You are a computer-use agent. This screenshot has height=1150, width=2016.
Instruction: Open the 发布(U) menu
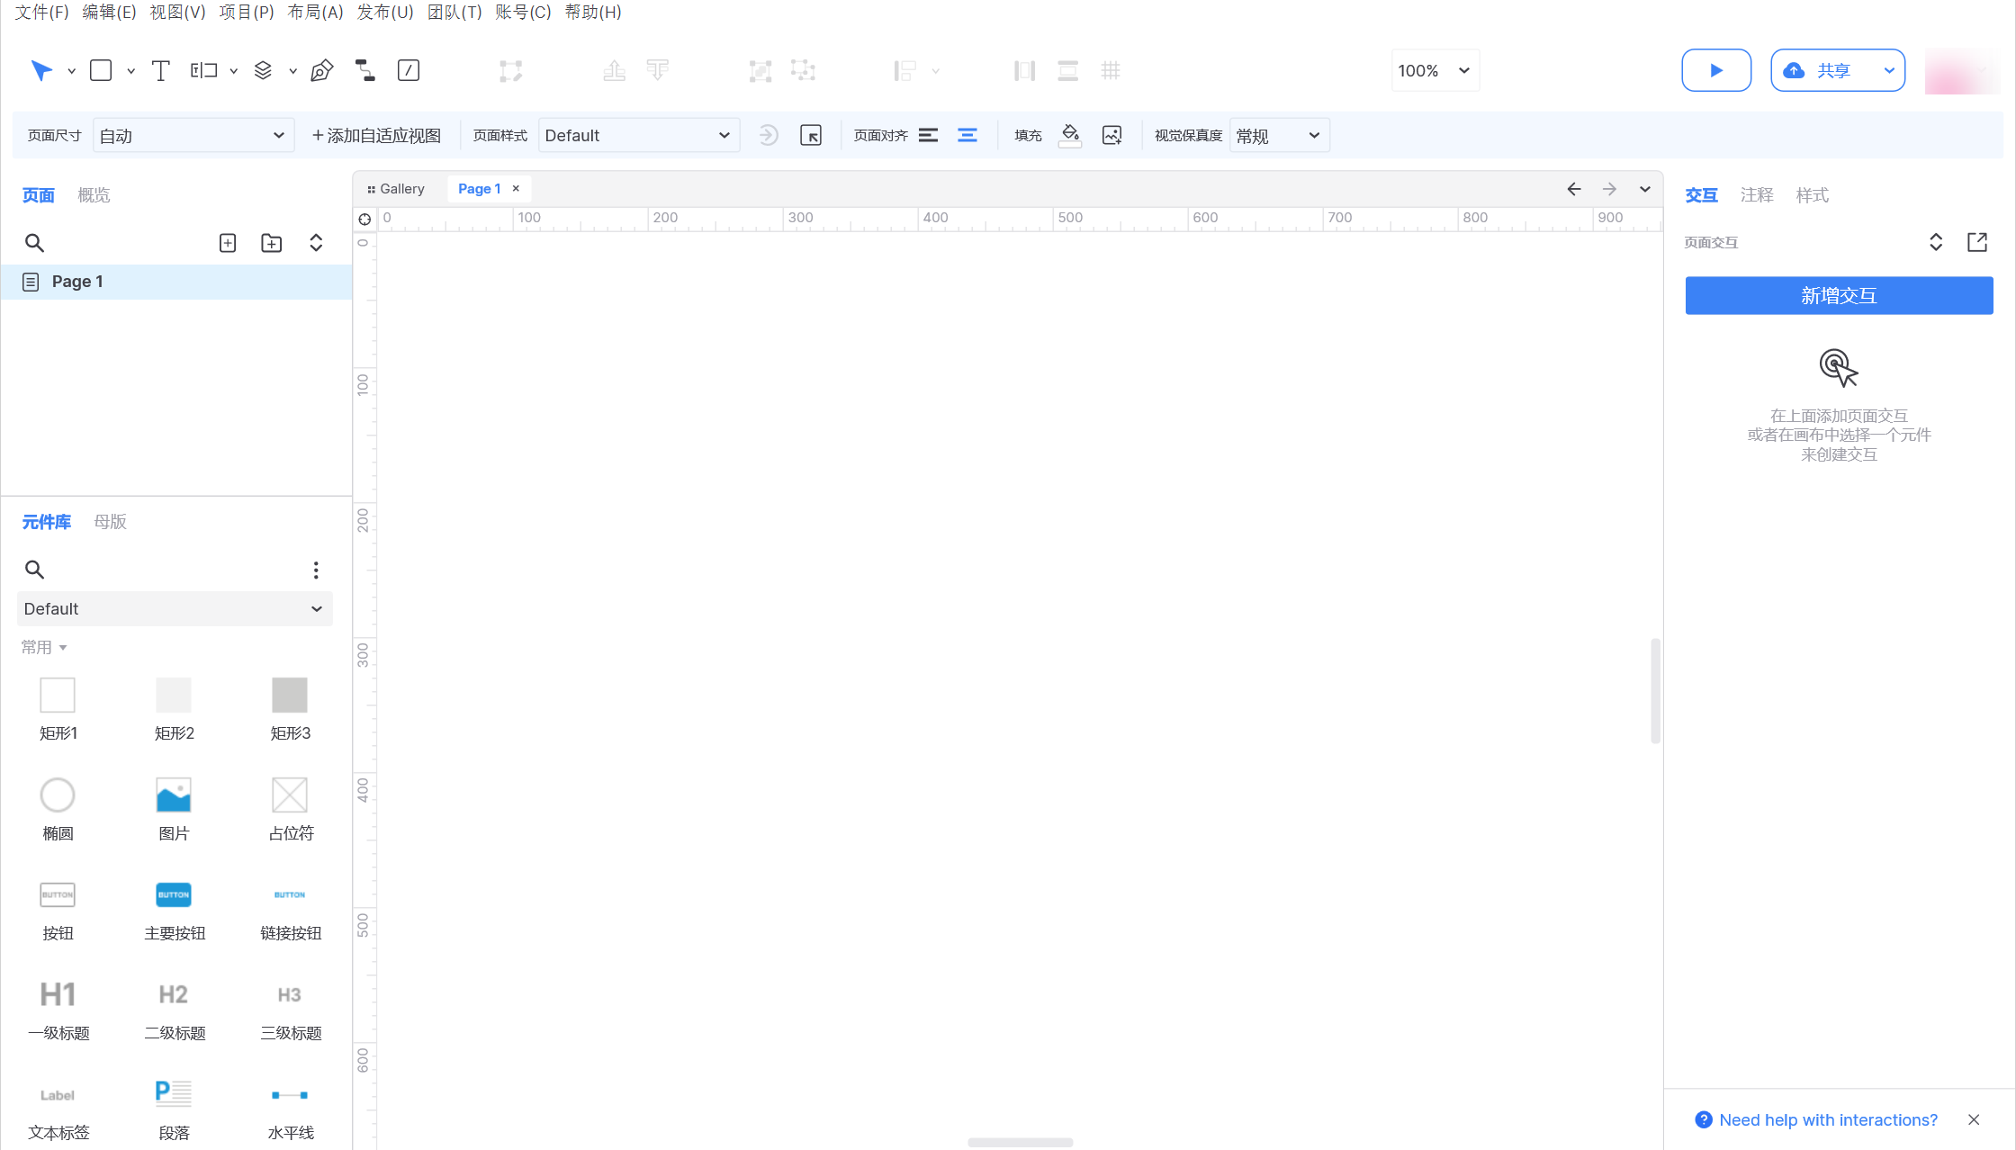(x=385, y=12)
